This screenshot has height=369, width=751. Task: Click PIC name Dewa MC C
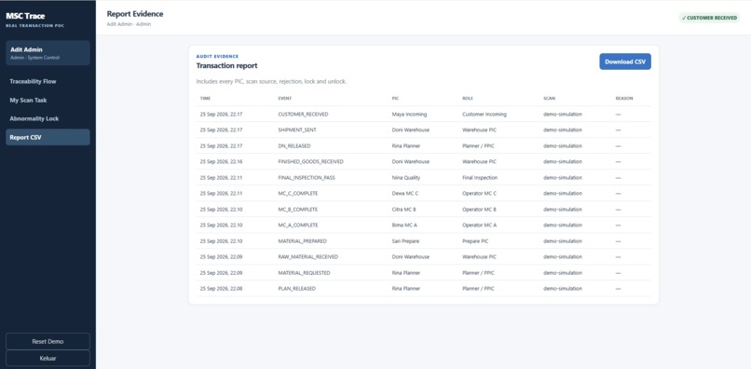pyautogui.click(x=405, y=193)
